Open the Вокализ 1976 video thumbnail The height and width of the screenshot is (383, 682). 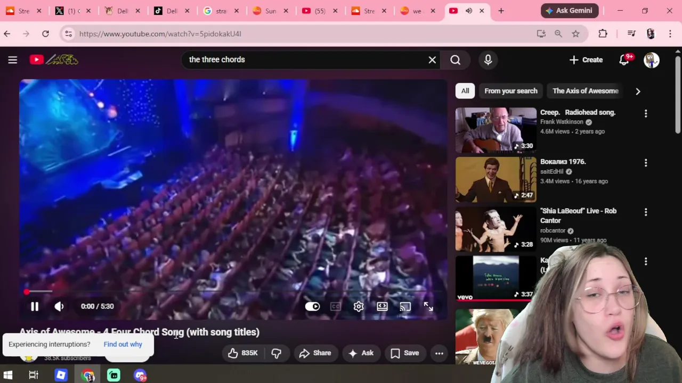[x=496, y=180]
